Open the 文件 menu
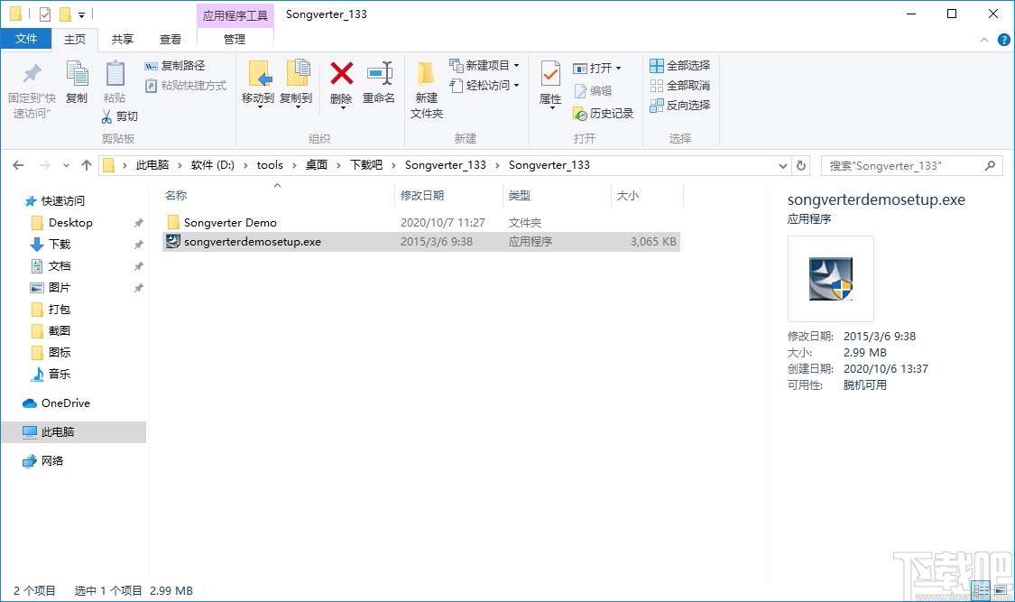Screen dimensions: 1015x602 26,39
